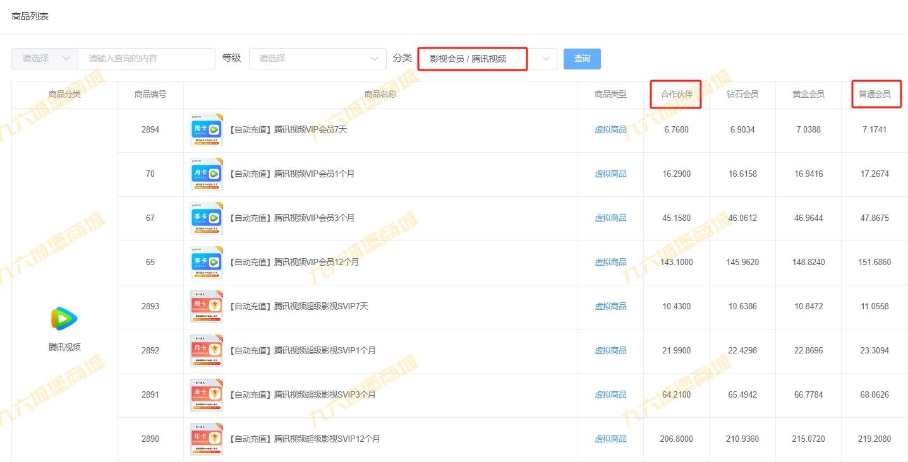This screenshot has width=908, height=462.
Task: Click product number 65
Action: pos(150,262)
